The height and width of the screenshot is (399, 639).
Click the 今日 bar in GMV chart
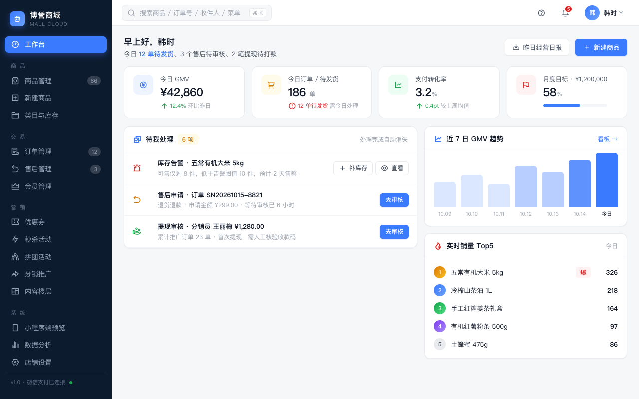click(x=607, y=180)
